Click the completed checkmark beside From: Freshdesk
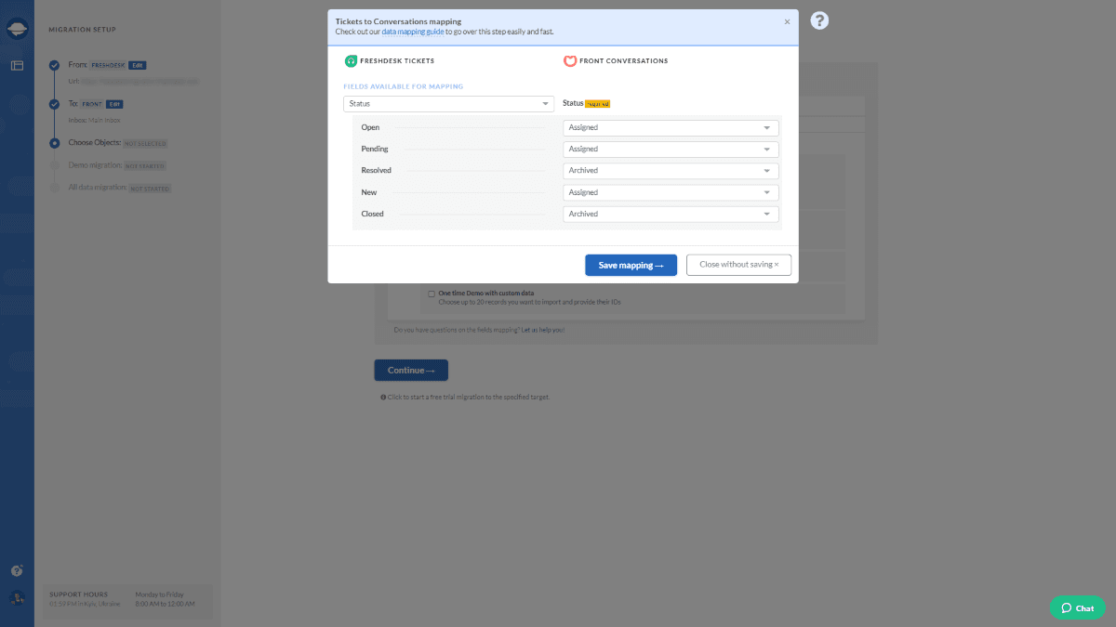Image resolution: width=1116 pixels, height=627 pixels. 54,65
